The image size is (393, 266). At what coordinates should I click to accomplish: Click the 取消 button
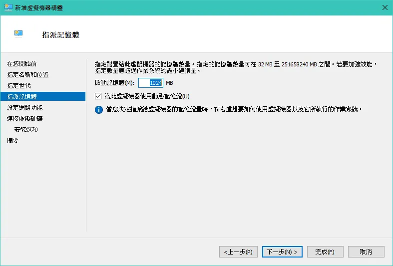[x=366, y=252]
